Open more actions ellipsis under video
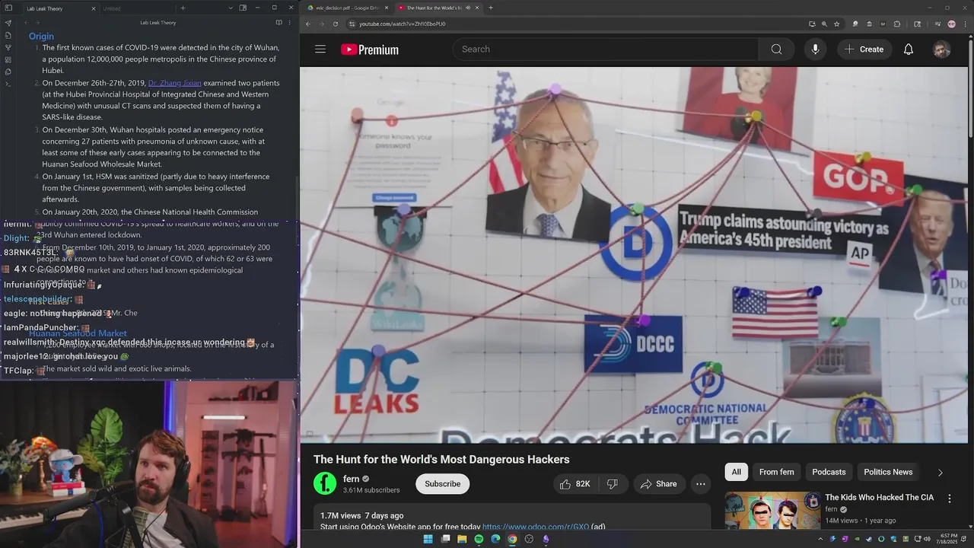974x548 pixels. click(x=701, y=484)
